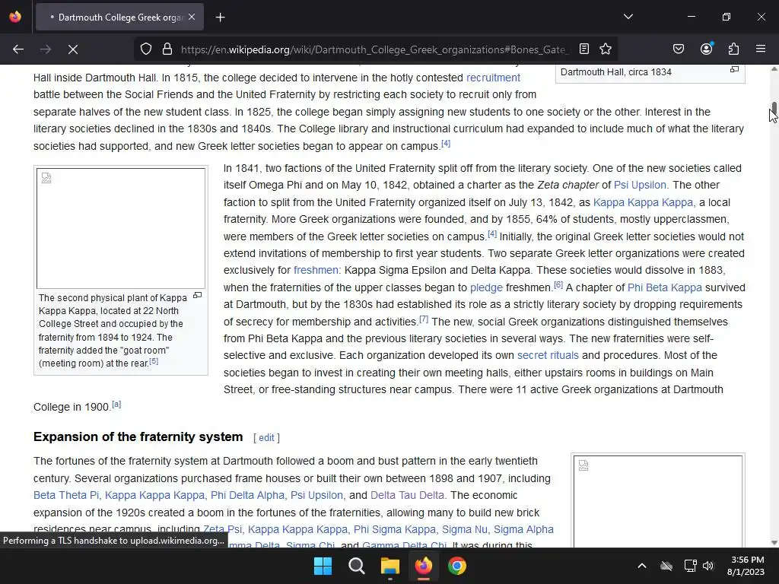Click the Firefox taskbar icon
Image resolution: width=779 pixels, height=584 pixels.
click(423, 566)
